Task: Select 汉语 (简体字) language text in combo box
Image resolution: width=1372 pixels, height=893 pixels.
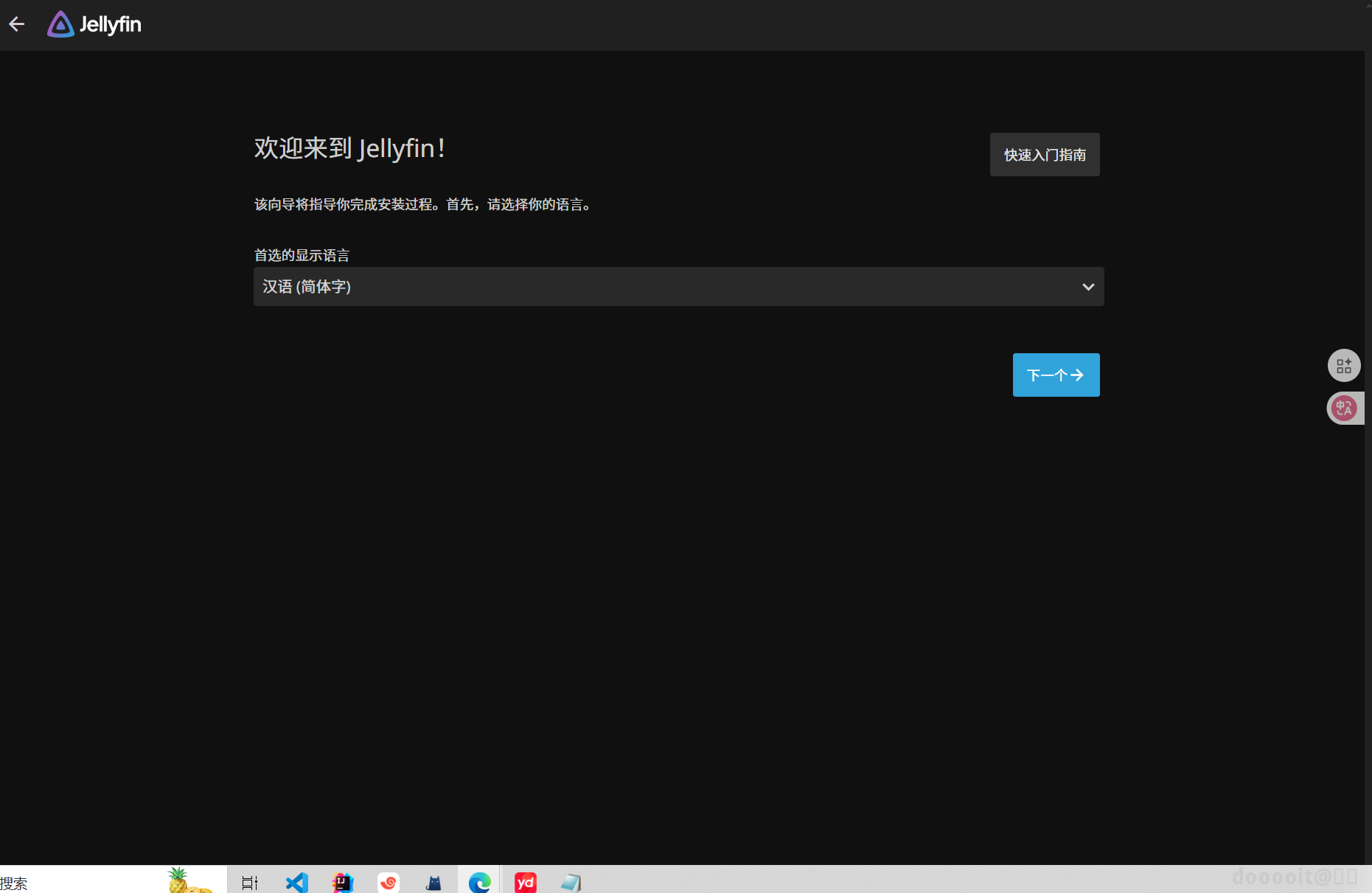Action: (x=307, y=287)
